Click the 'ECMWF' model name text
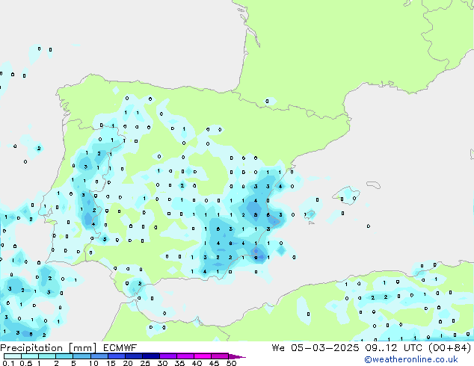Image resolution: width=474 pixels, height=366 pixels. (120, 348)
